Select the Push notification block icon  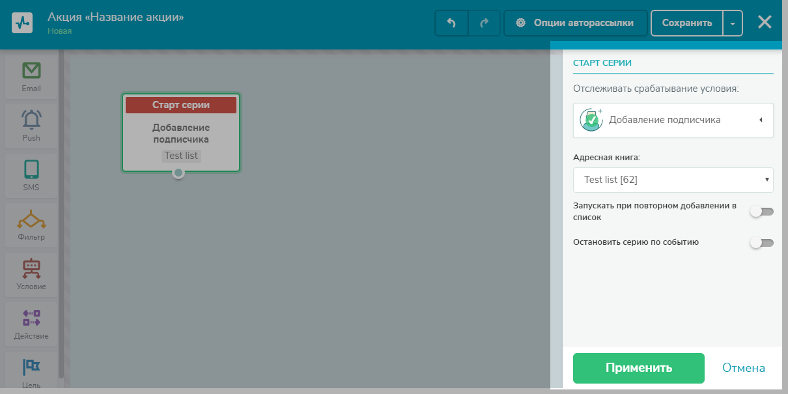pyautogui.click(x=31, y=120)
